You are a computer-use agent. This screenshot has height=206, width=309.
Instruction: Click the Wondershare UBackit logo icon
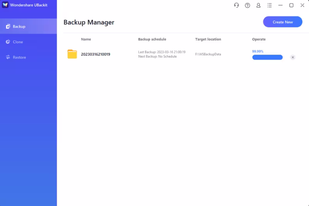(5, 5)
